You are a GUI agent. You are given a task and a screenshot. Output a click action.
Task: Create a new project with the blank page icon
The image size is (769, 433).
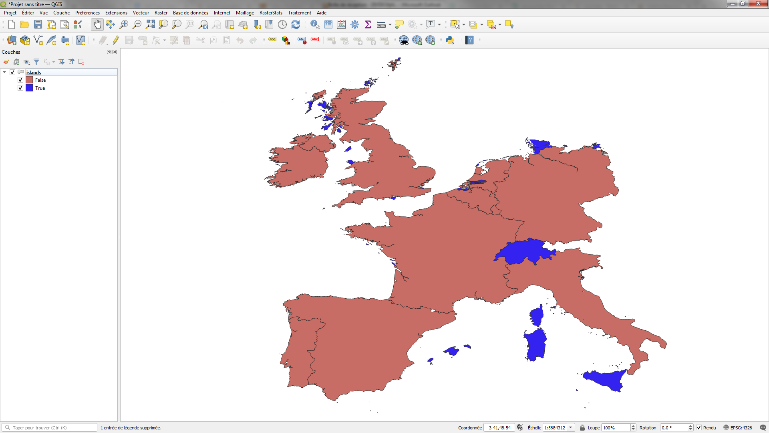click(12, 25)
